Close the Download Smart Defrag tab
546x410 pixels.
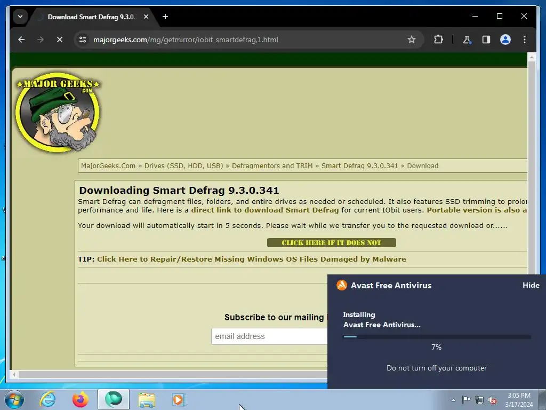[x=146, y=17]
